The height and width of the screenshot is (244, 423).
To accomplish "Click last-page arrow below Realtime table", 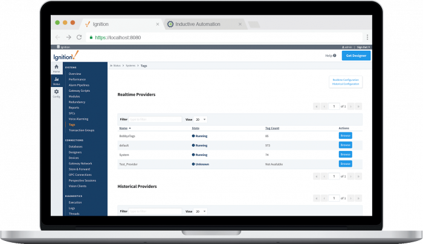I will (358, 176).
